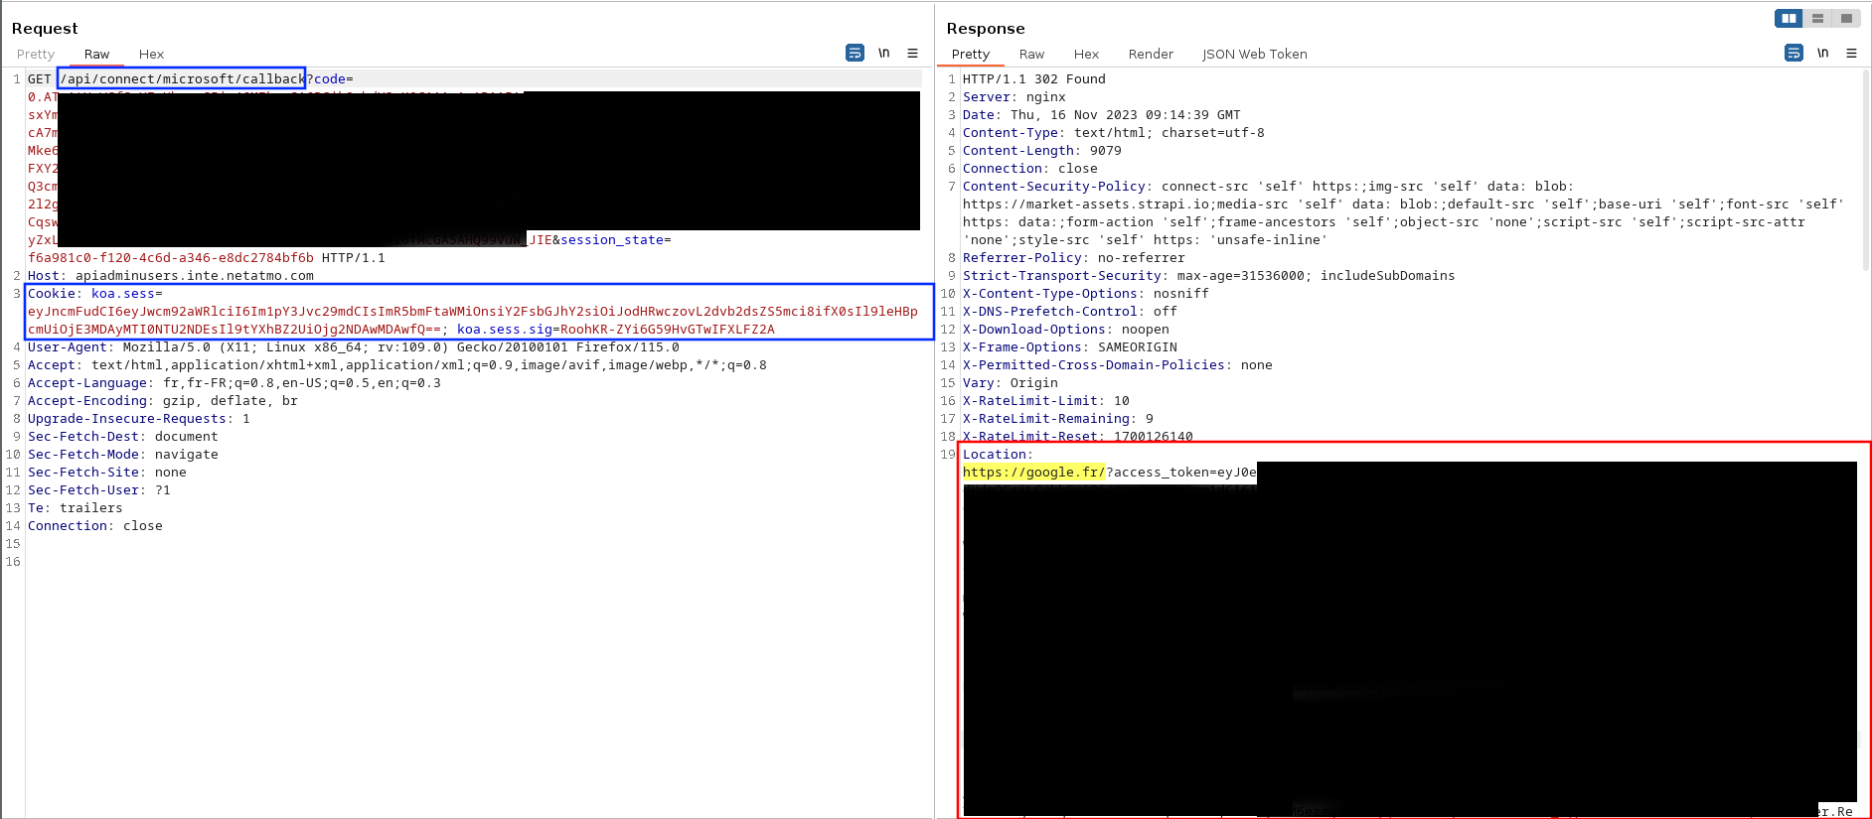Select the side-by-side layout icon
1872x819 pixels.
[x=1789, y=19]
